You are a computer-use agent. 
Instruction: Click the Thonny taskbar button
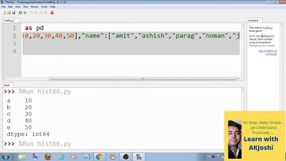click(x=139, y=157)
